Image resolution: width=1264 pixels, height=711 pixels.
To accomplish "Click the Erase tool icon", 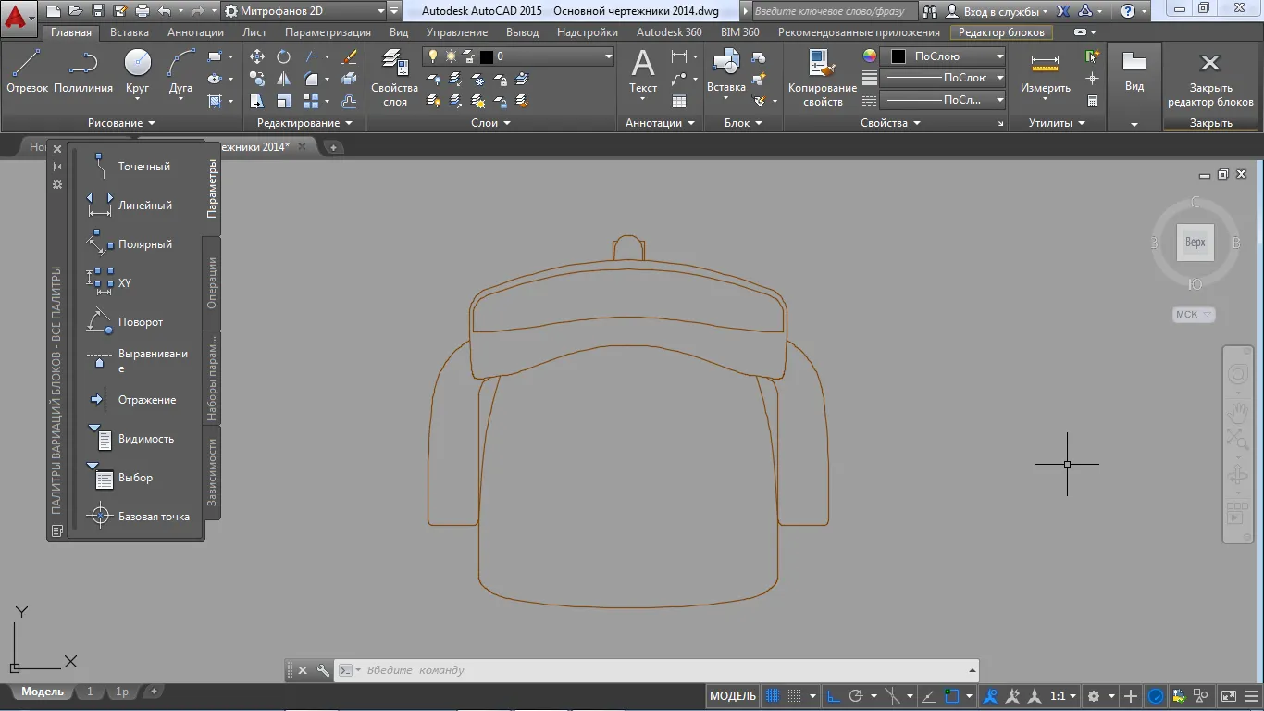I will (x=350, y=56).
